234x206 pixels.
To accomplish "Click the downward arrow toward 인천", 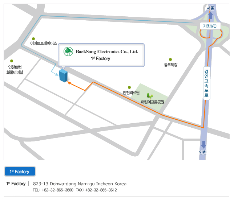I will click(203, 145).
